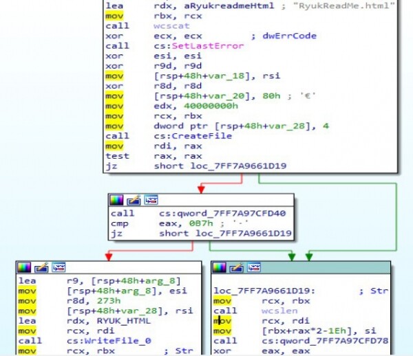Select the cs:CreateFile call reference
This screenshot has width=413, height=356.
[184, 136]
